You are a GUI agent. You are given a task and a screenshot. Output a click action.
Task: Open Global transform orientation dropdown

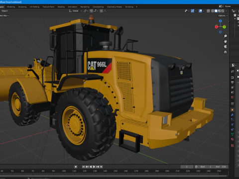(75, 11)
